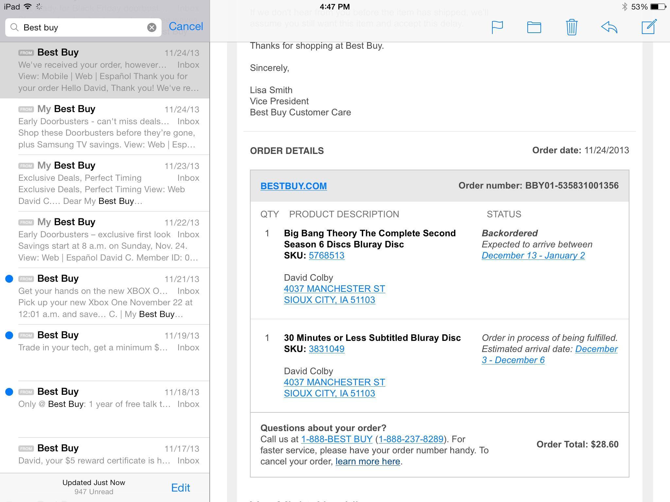Tap the flag icon in the toolbar

tap(497, 27)
